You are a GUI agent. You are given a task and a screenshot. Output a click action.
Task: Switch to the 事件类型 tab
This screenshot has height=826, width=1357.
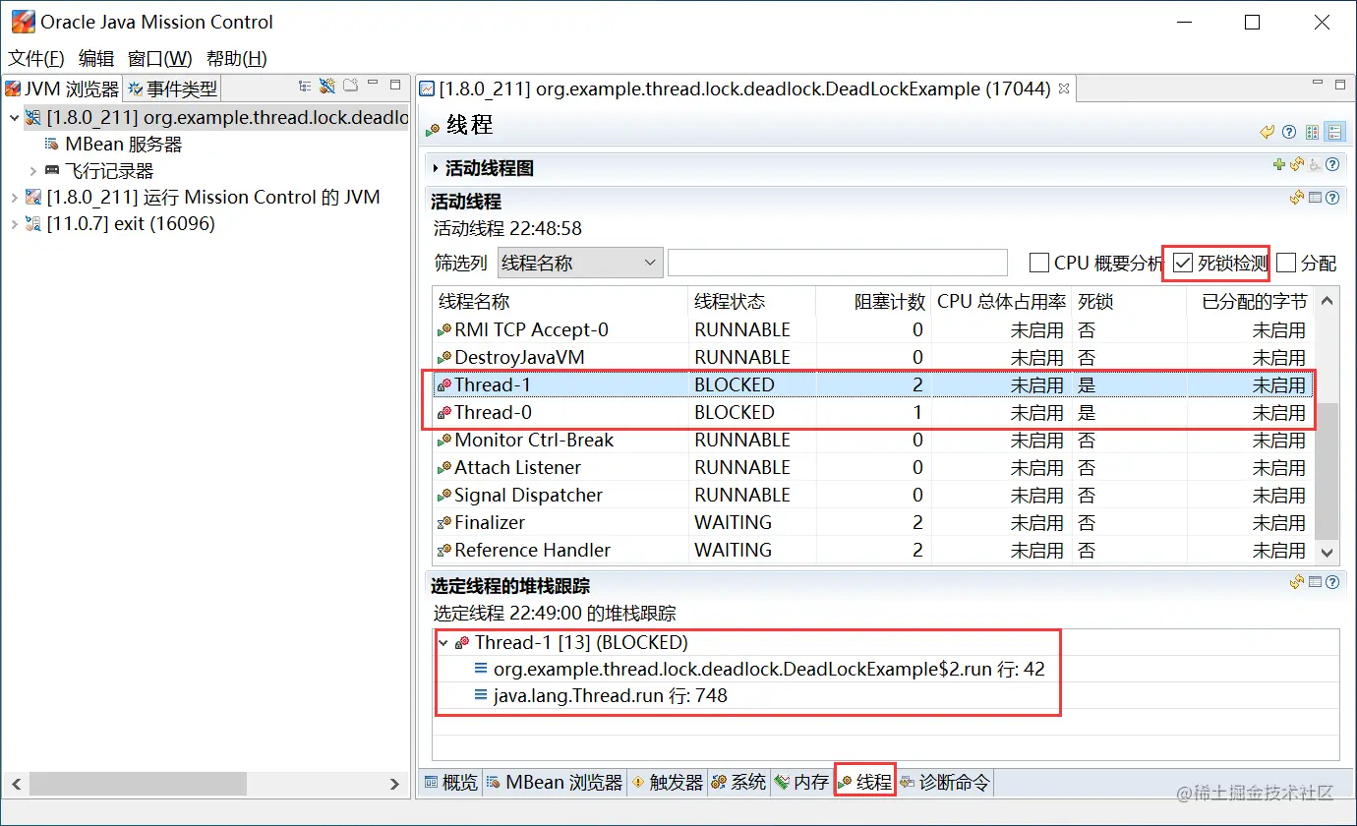pos(172,89)
